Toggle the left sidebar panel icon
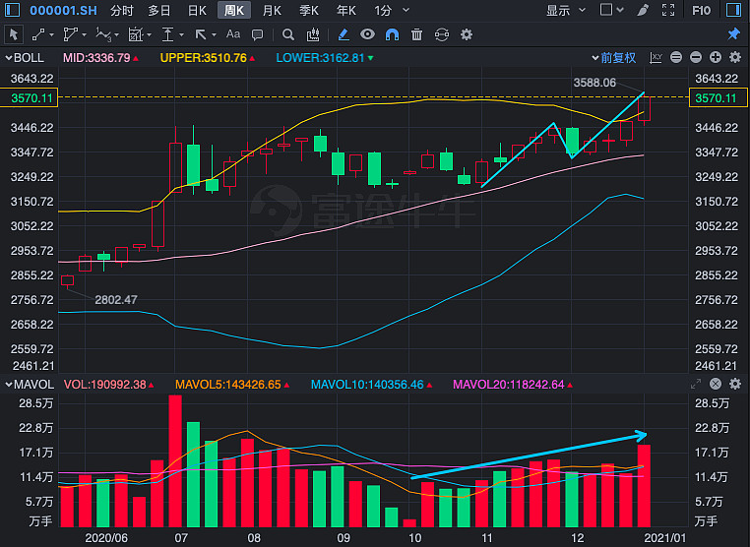The image size is (750, 547). 12,10
